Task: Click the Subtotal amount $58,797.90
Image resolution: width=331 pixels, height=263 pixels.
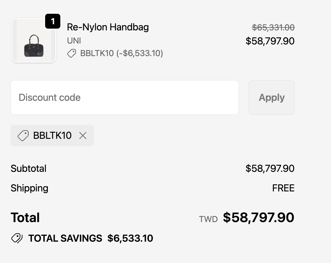Action: (x=270, y=169)
